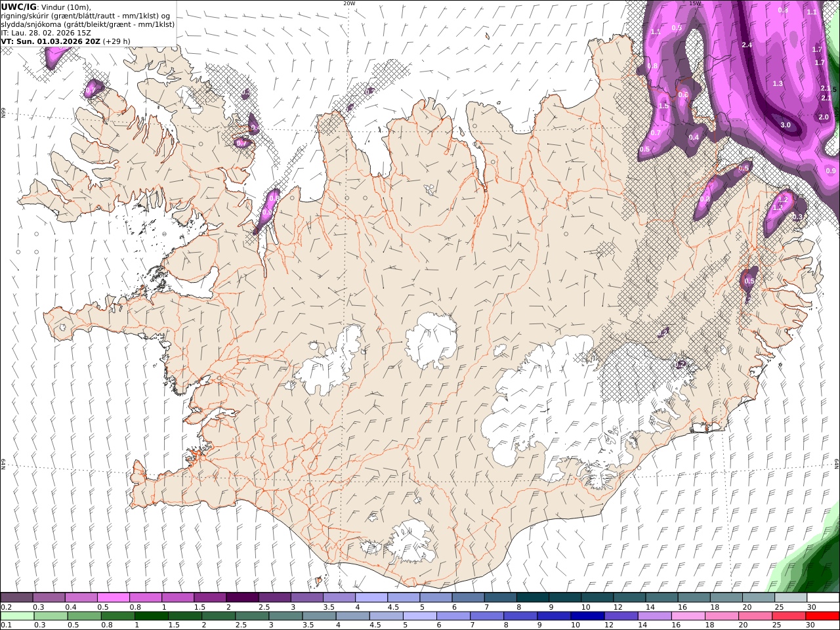Click the '15W' longitude label
This screenshot has height=630, width=840.
(694, 3)
